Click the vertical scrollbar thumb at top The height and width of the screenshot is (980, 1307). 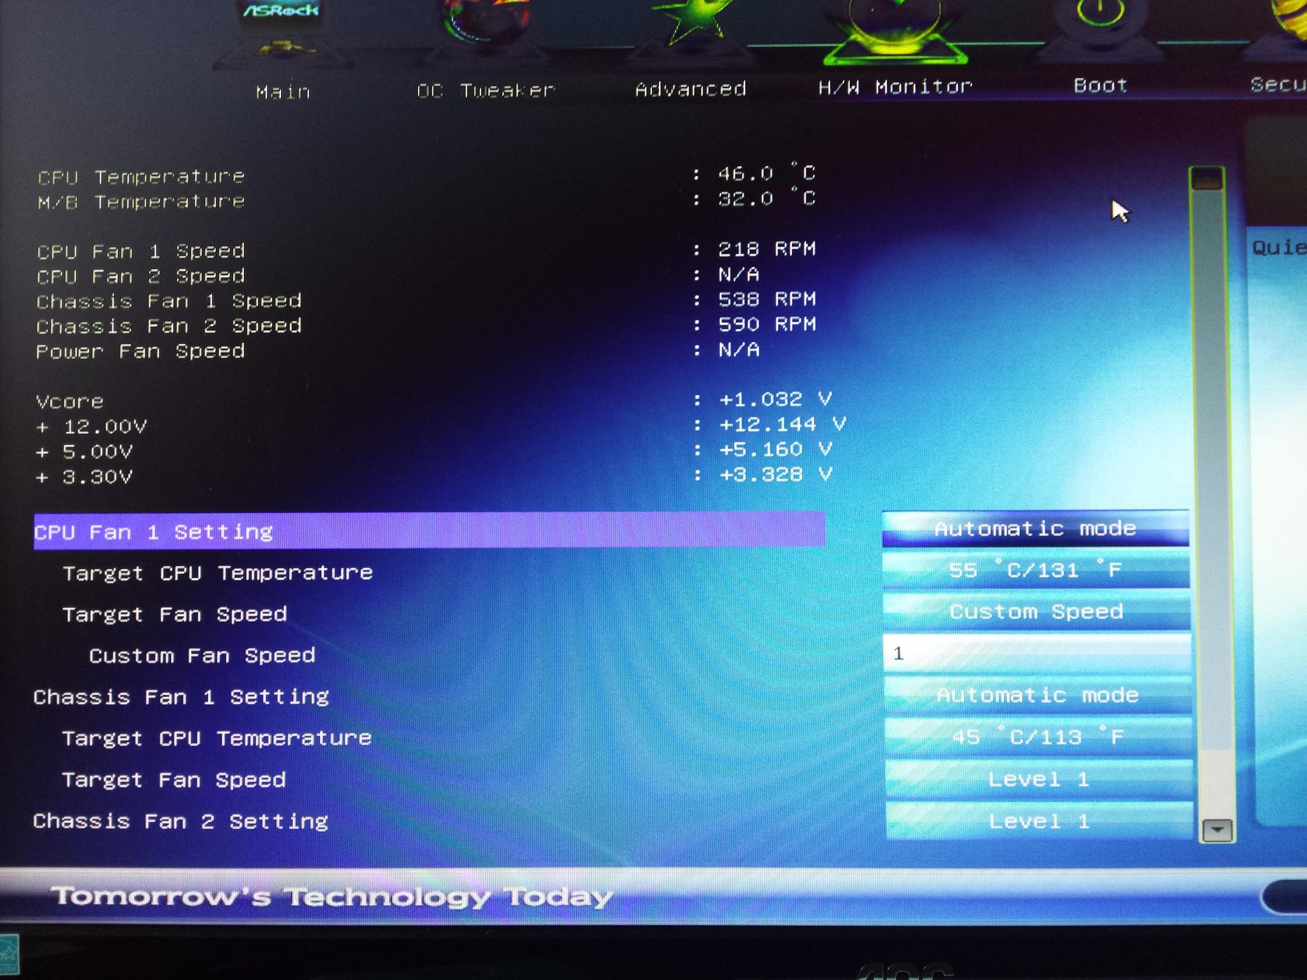coord(1206,178)
